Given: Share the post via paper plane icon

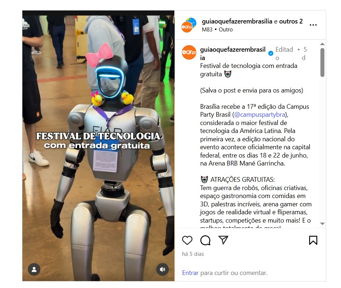Looking at the screenshot, I should pyautogui.click(x=223, y=240).
